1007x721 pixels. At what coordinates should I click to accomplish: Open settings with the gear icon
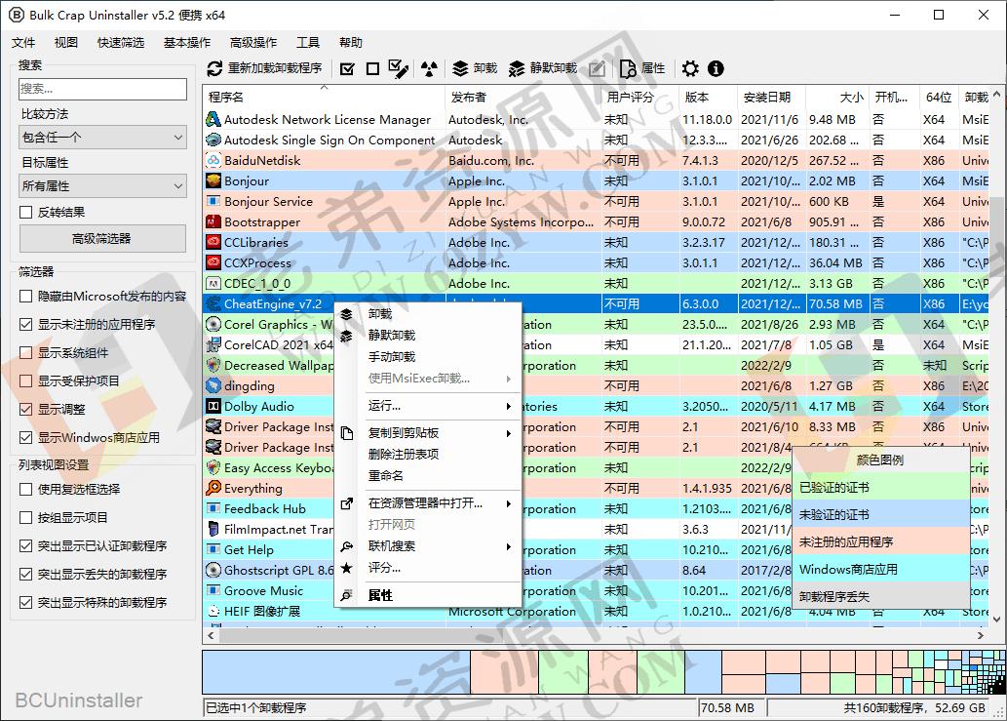690,68
